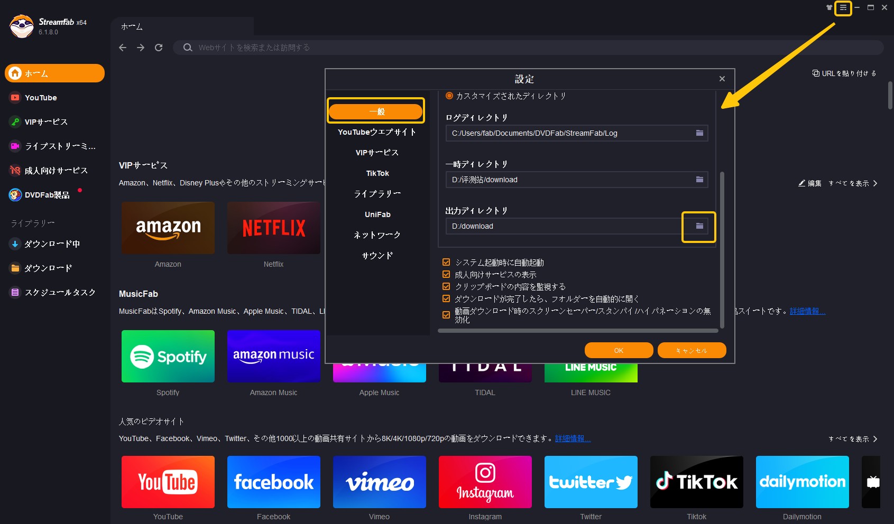Click the ダウンロード folder icon in the sidebar
Image resolution: width=894 pixels, height=524 pixels.
(x=15, y=268)
